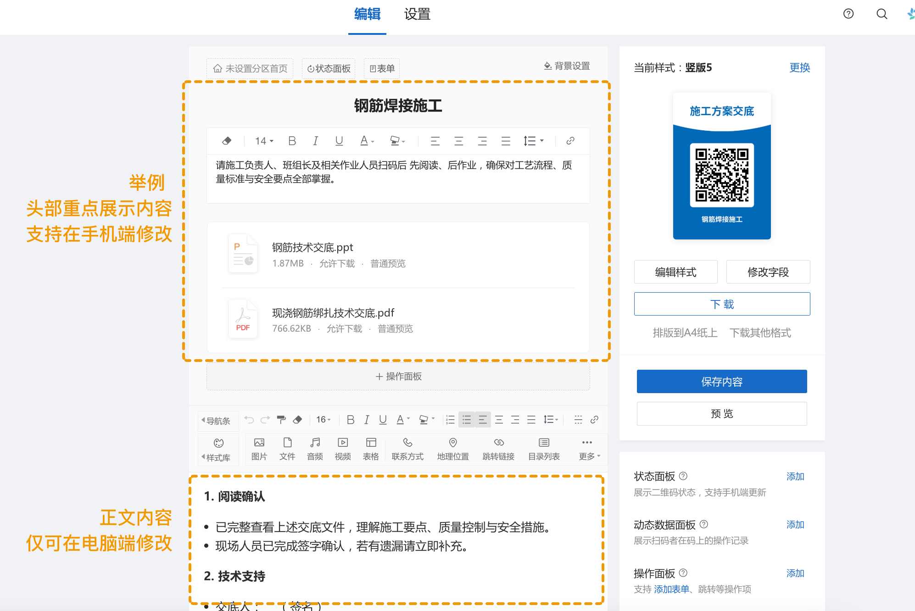Toggle italic in the header text toolbar

(x=315, y=141)
